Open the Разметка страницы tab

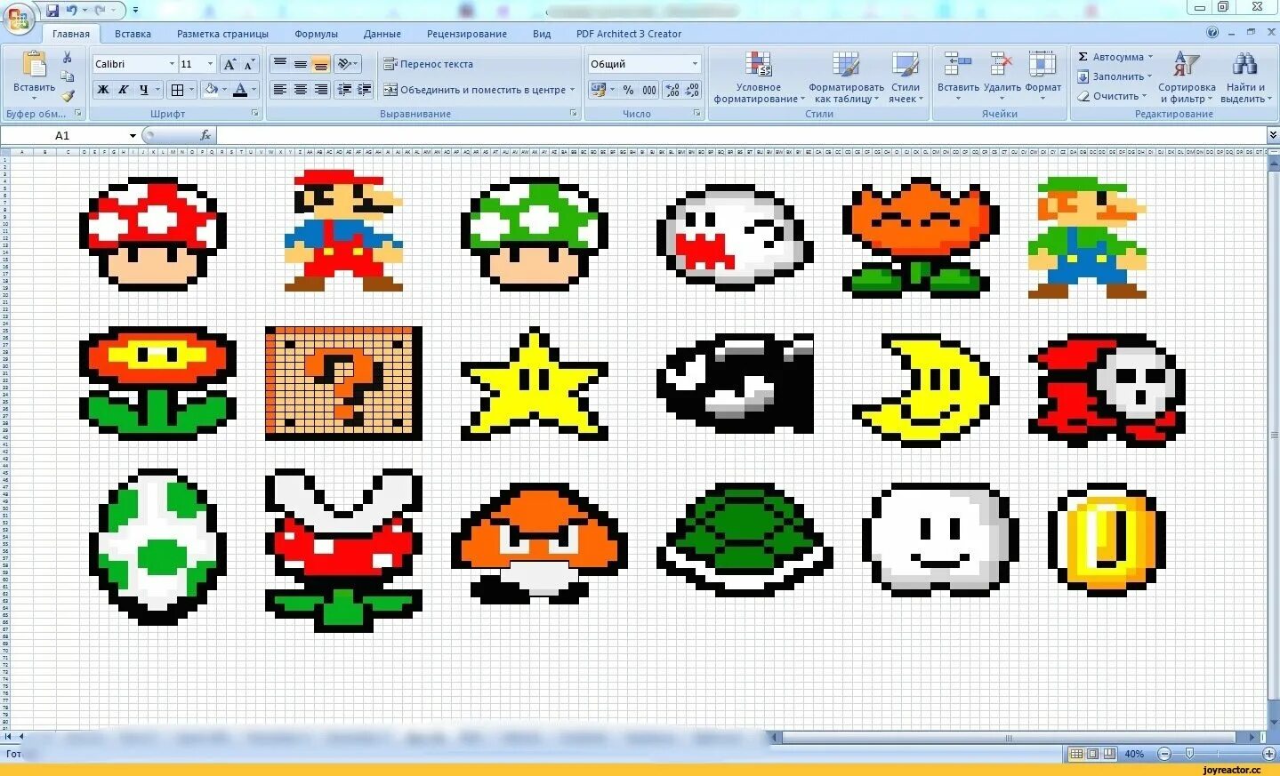tap(222, 34)
